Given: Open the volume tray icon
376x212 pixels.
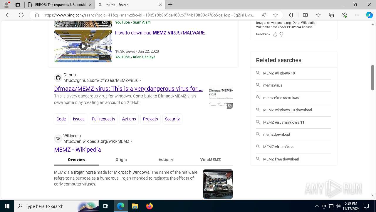Looking at the screenshot, I should 338,206.
